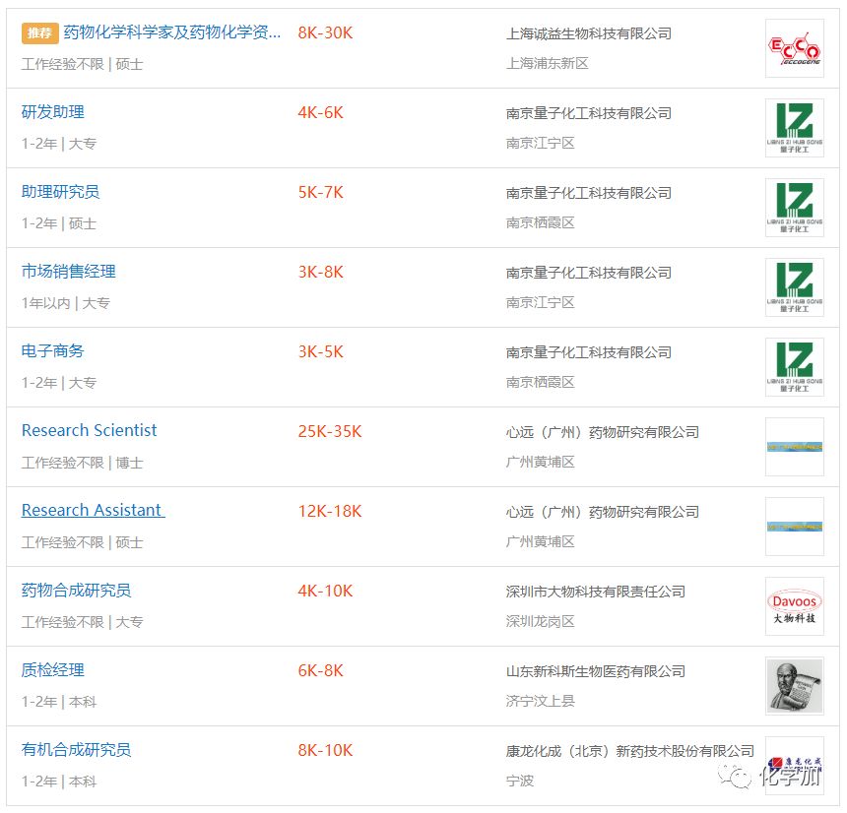Open the Research Assistant job posting
This screenshot has height=813, width=847.
[92, 510]
